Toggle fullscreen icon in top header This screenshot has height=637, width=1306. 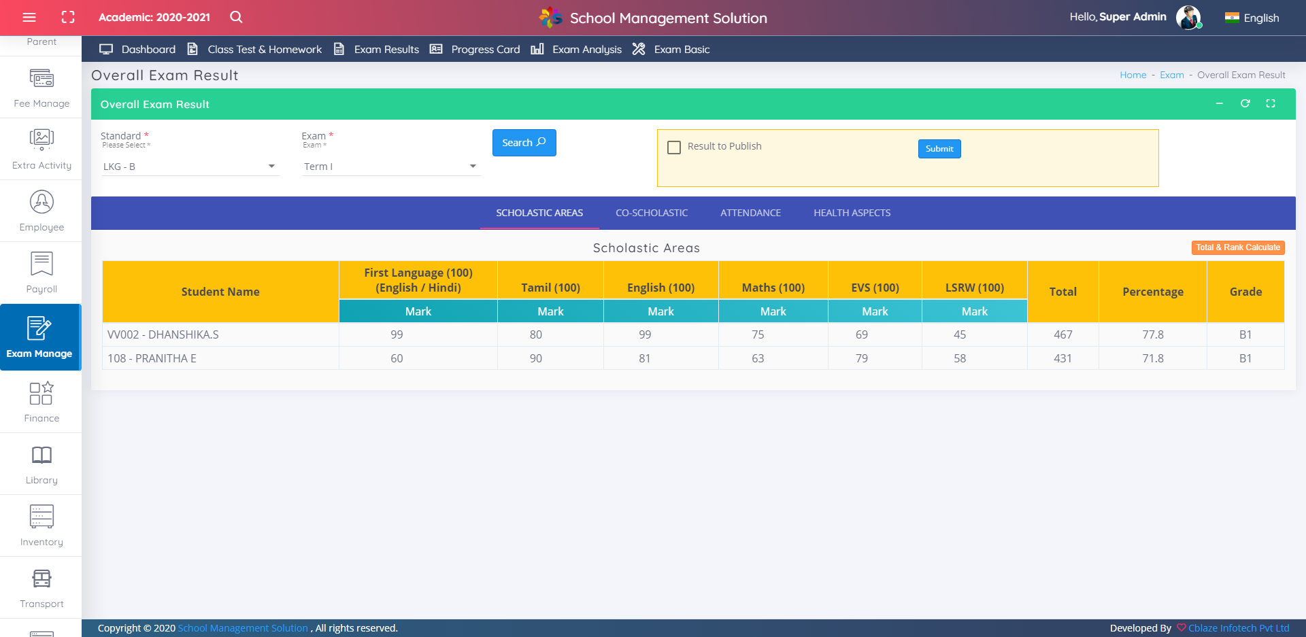tap(68, 18)
